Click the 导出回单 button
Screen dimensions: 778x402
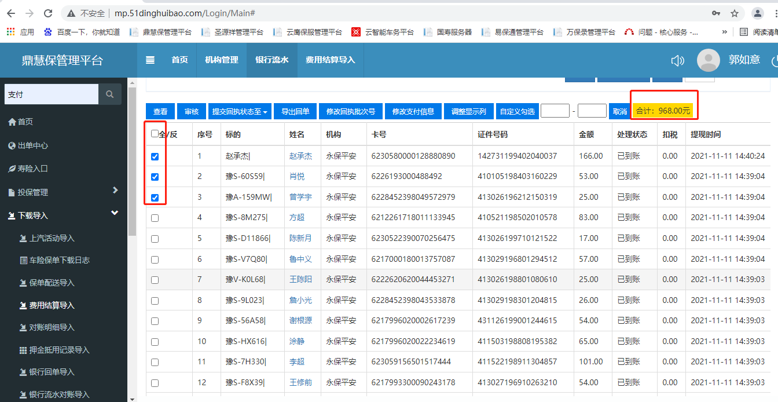(295, 111)
